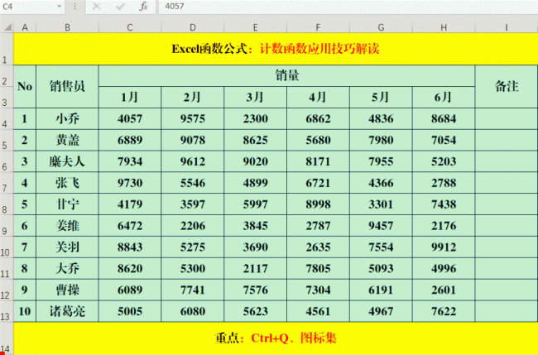Select cell with name 姜维
This screenshot has width=538, height=355.
(67, 226)
